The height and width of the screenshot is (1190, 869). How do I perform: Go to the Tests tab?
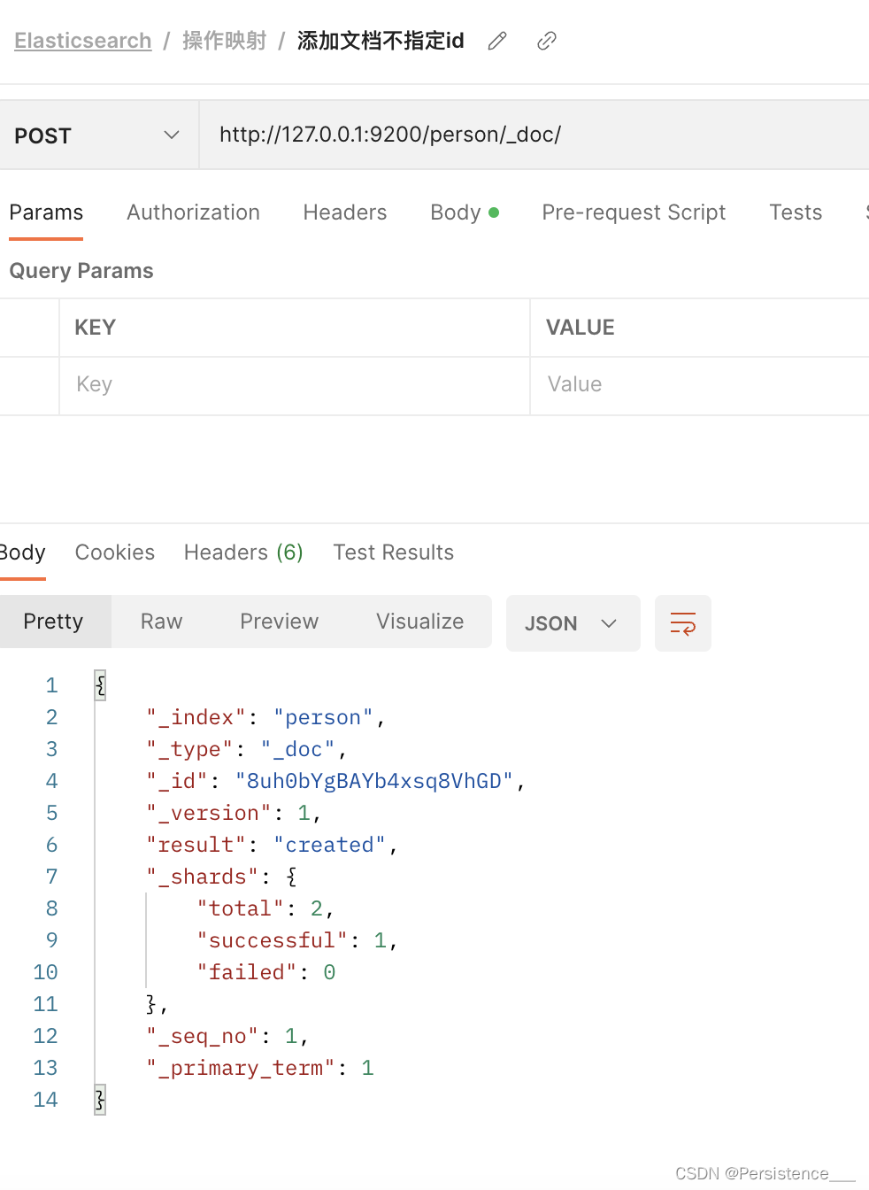click(796, 212)
